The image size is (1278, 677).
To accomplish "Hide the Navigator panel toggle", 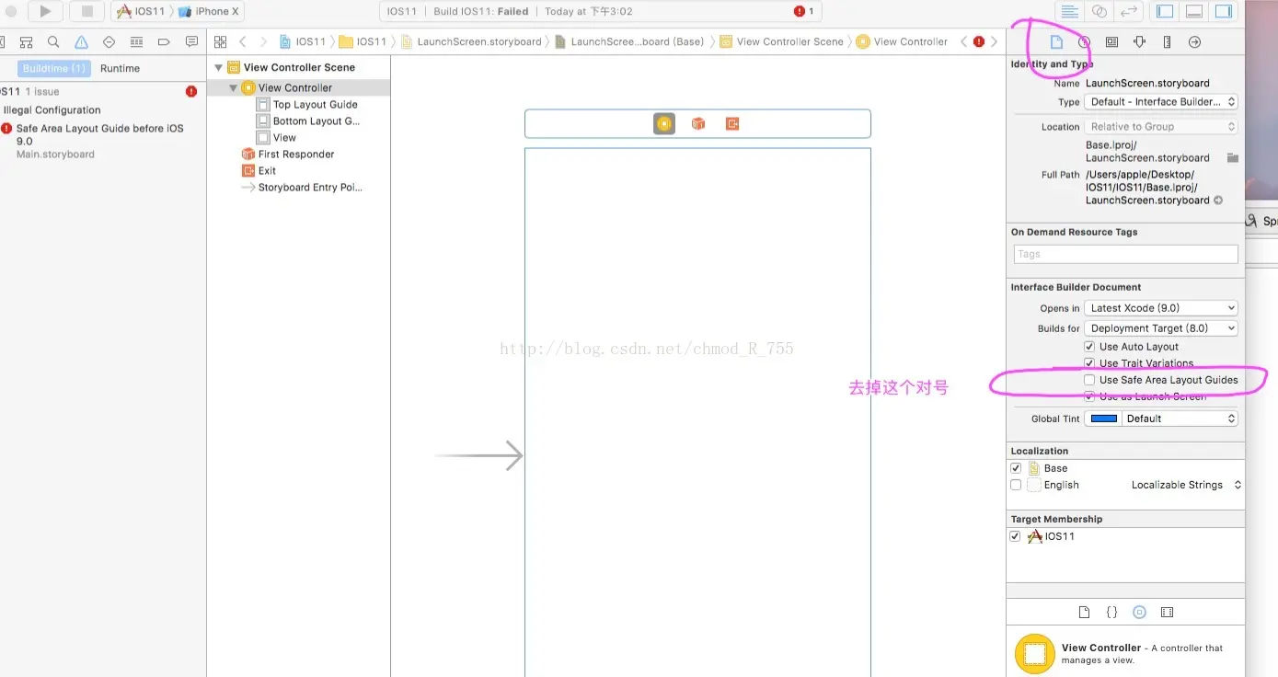I will [x=1165, y=11].
